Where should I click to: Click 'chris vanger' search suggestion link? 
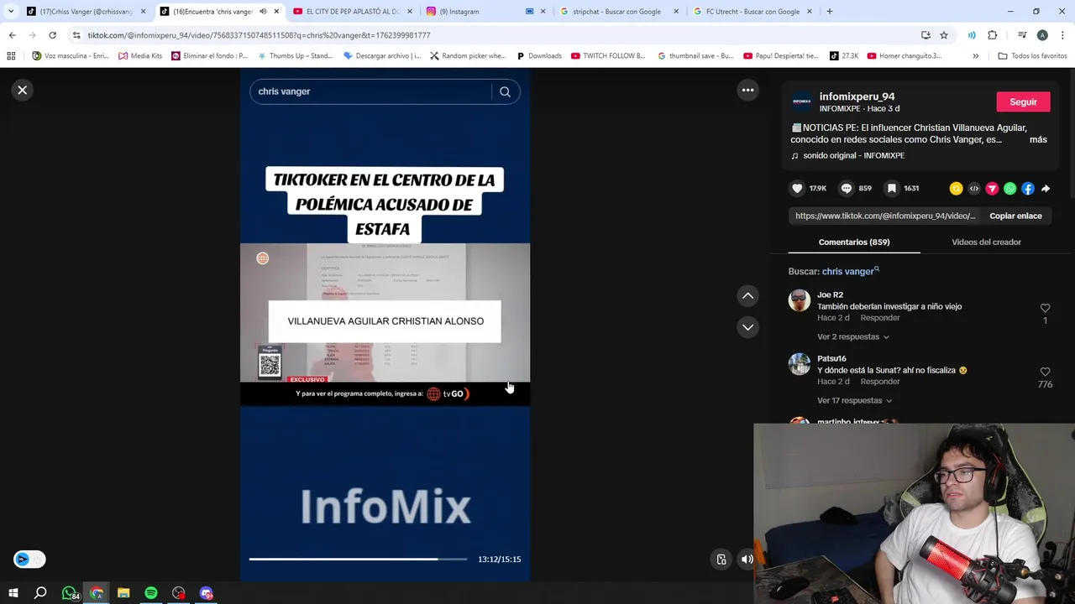pos(851,271)
